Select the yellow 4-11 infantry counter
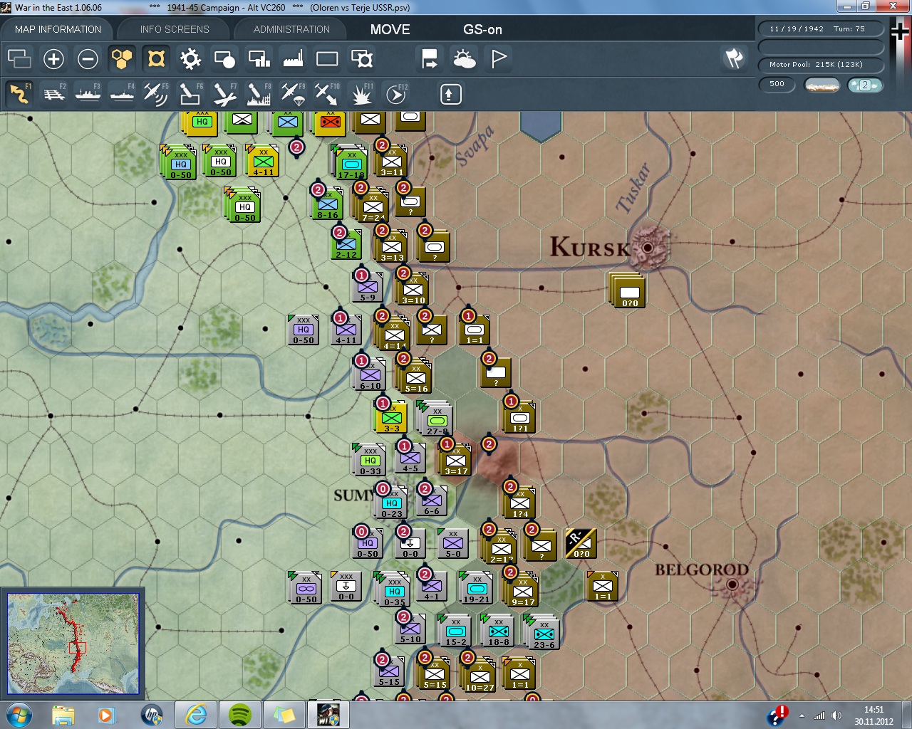The image size is (912, 729). [262, 161]
